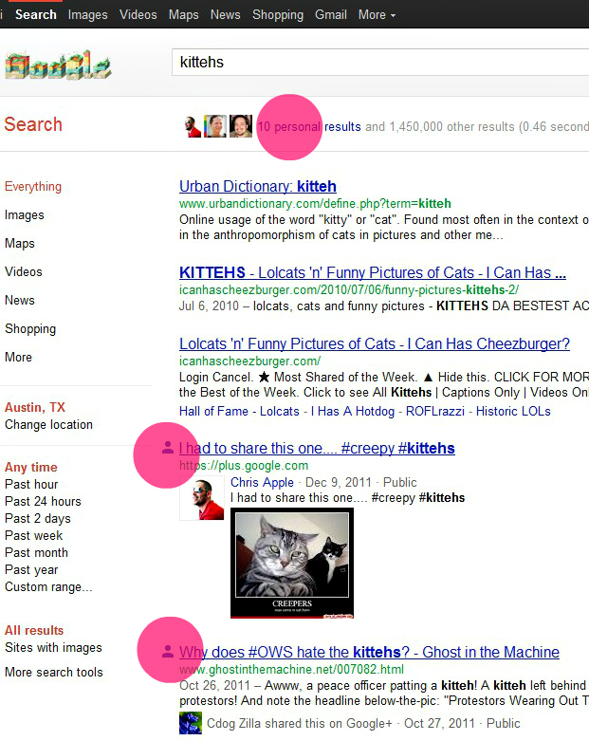The width and height of the screenshot is (589, 741).
Task: Click the person icon beside '#creepy #kittehs' result
Action: [x=168, y=448]
